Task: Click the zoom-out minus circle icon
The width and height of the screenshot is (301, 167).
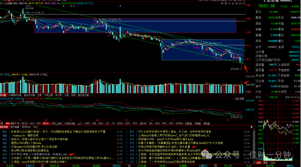Action: tap(244, 4)
